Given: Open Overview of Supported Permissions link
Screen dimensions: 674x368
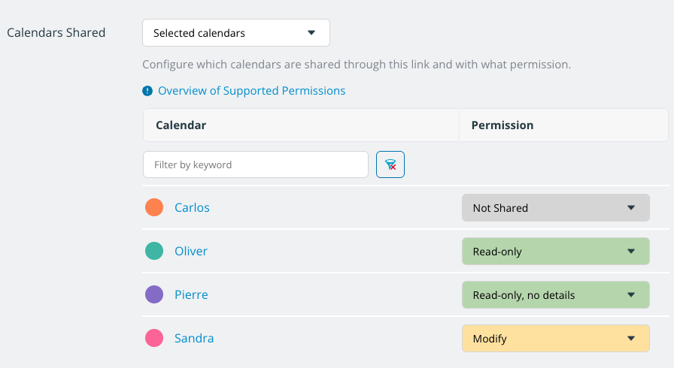Looking at the screenshot, I should pyautogui.click(x=251, y=91).
